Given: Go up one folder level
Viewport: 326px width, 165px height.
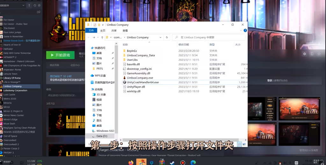Looking at the screenshot, I should click(x=102, y=37).
